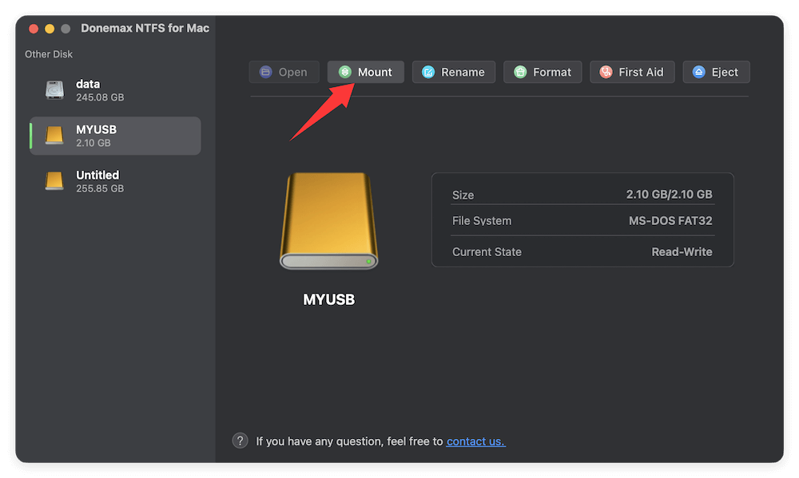Click the Open folder icon in toolbar
Viewport: 799px width, 478px height.
(x=264, y=72)
